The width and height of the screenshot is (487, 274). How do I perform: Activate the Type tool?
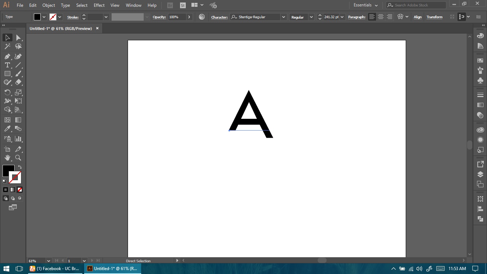tap(7, 65)
